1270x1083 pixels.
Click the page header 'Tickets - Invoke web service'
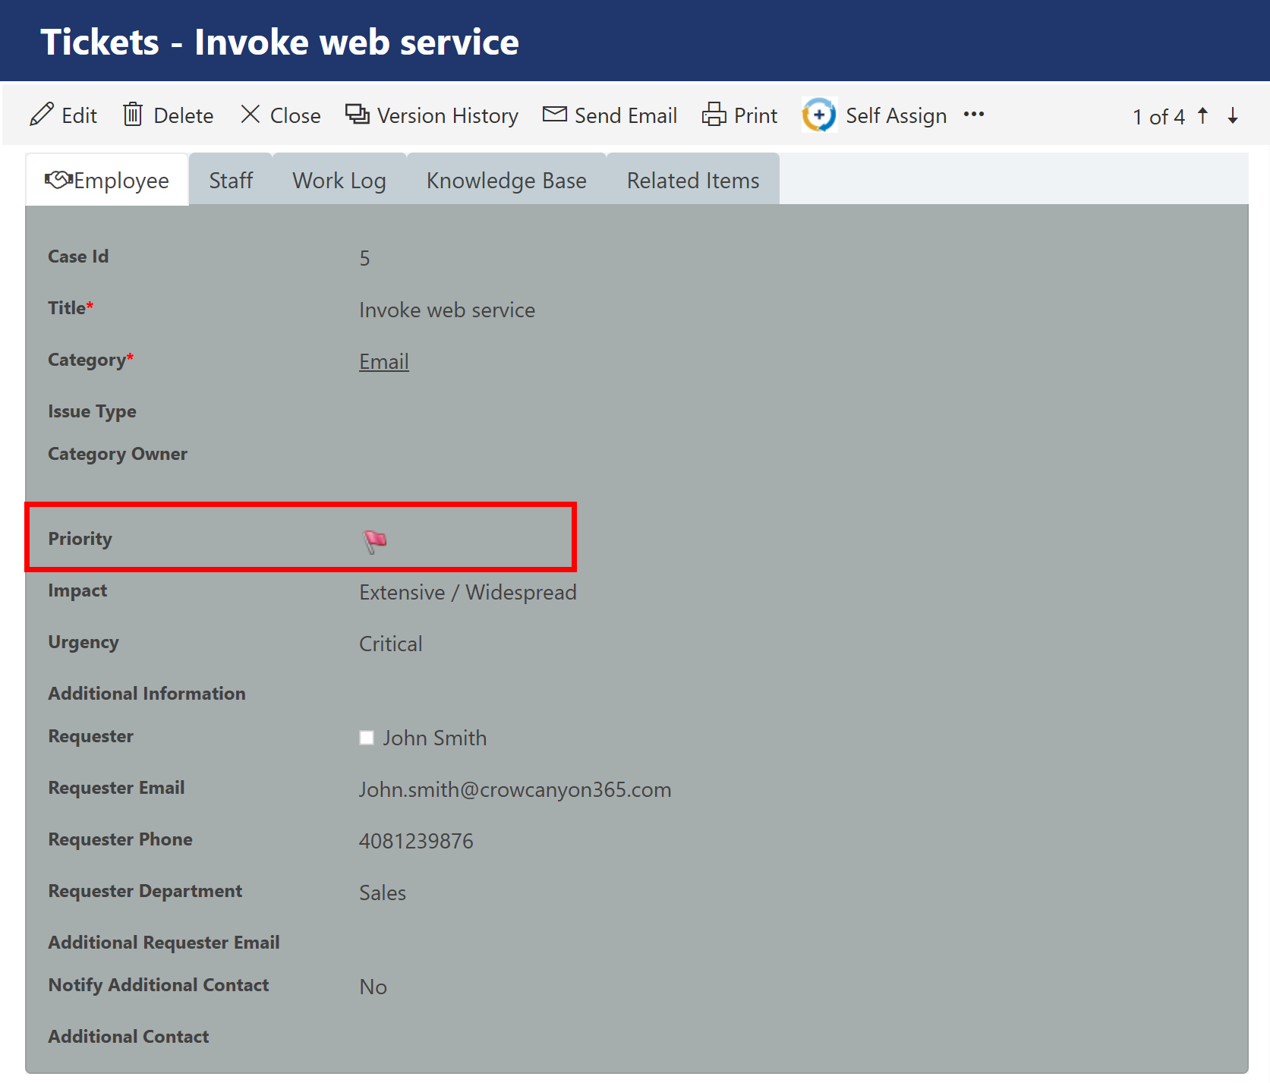(x=279, y=42)
